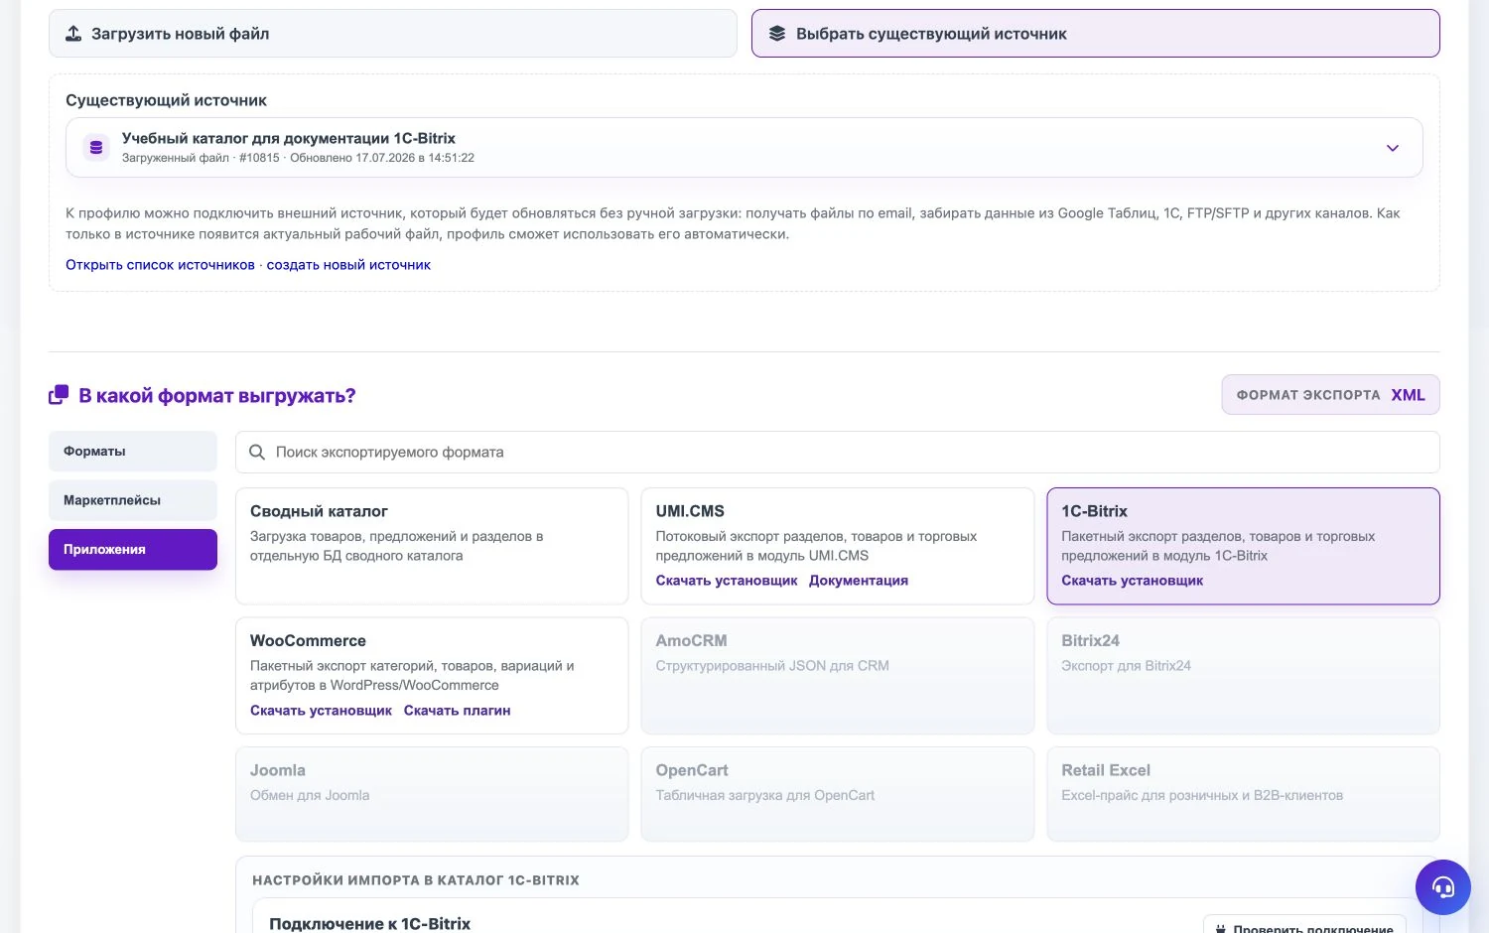Open the Учебный каталог source selector
This screenshot has width=1489, height=933.
click(x=744, y=148)
